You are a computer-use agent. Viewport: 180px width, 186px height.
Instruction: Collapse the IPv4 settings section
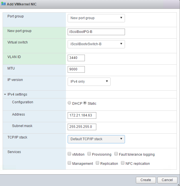(5, 94)
